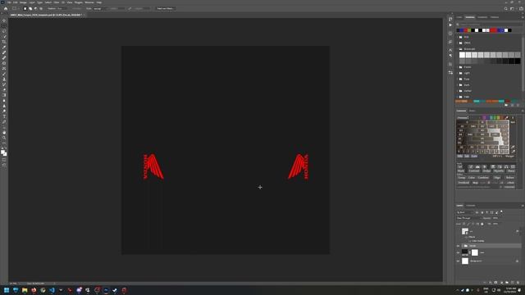Choose Intersect with Selection mode

tap(41, 9)
